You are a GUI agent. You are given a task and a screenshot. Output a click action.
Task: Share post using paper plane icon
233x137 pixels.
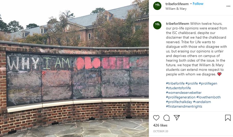tap(177, 118)
